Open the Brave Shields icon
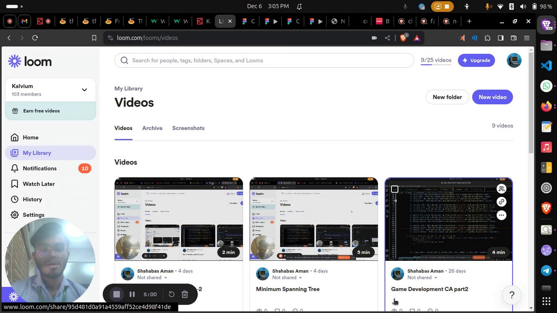The height and width of the screenshot is (313, 557). click(x=404, y=38)
